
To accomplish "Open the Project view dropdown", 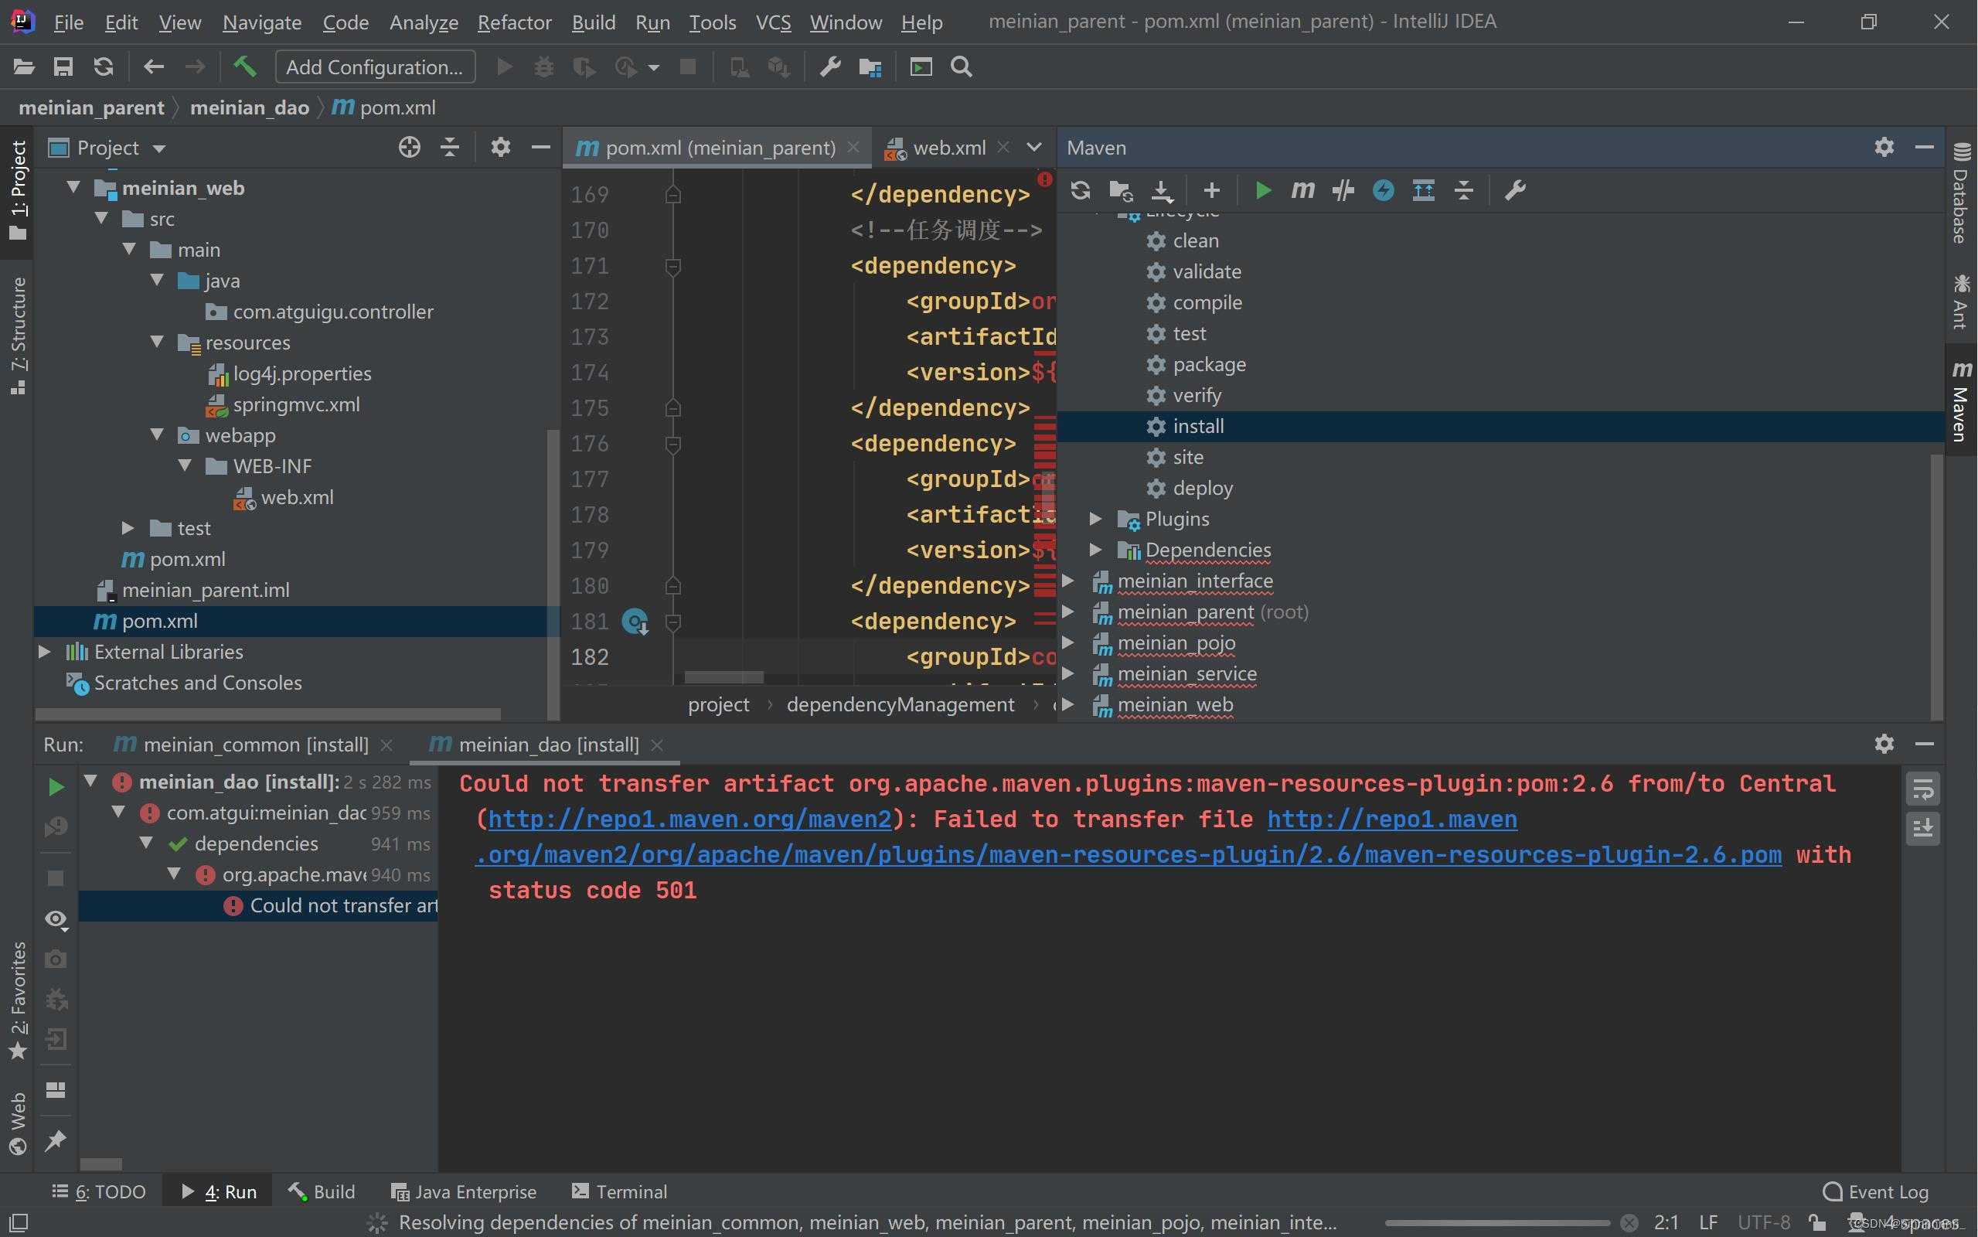I will [x=159, y=148].
